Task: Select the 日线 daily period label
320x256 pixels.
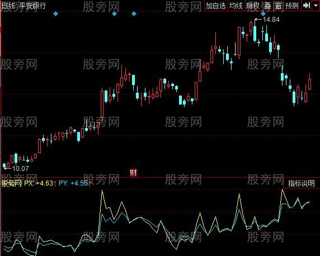Action: click(x=8, y=6)
